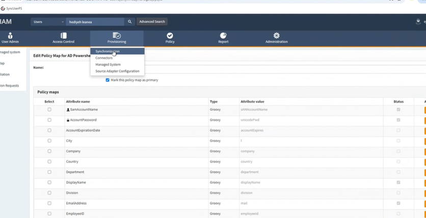Click the sAMAccountName attribute value cell

254,110
